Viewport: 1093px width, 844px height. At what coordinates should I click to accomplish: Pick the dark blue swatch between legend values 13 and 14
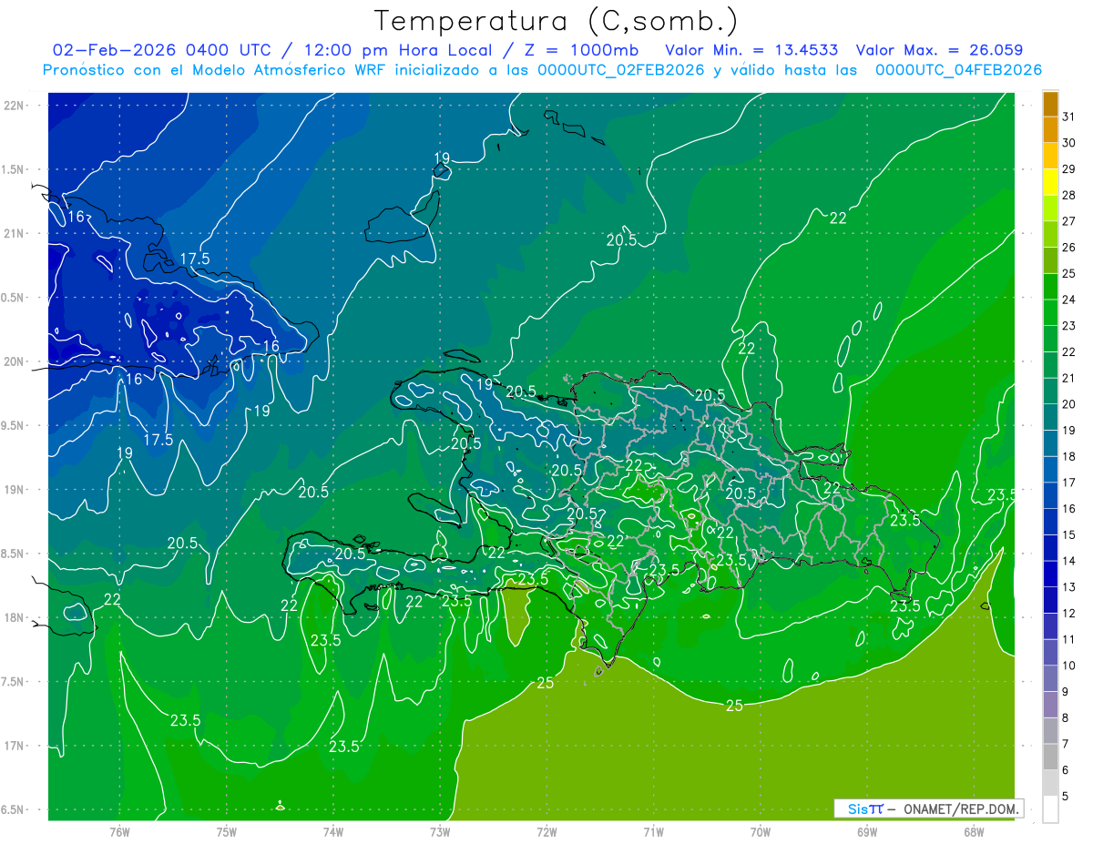tap(1050, 574)
